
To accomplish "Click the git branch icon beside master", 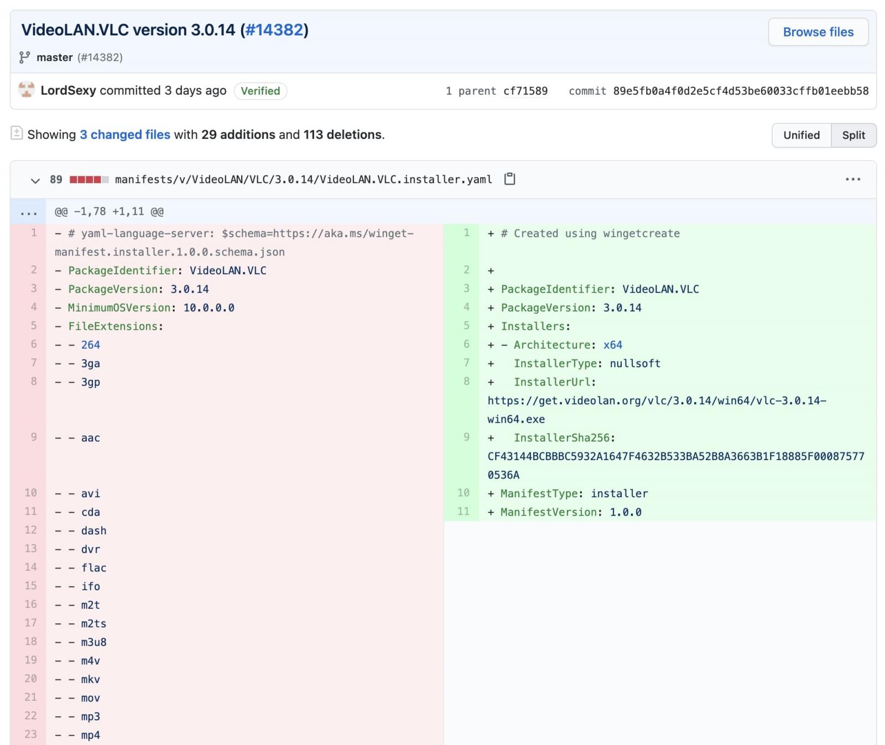I will [x=24, y=58].
